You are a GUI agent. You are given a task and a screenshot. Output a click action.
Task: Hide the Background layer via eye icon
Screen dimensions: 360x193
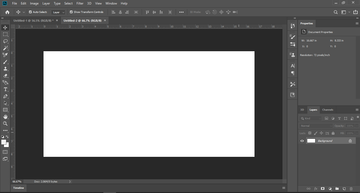click(302, 141)
